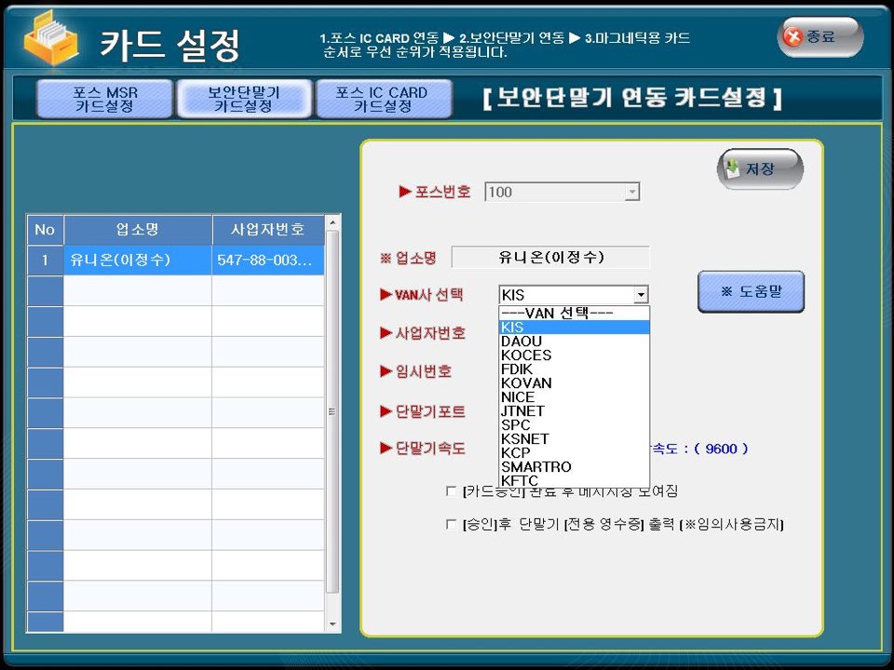Toggle 승인 후 단말기 전용 영수증 출력 checkbox
The image size is (894, 670).
tap(452, 525)
